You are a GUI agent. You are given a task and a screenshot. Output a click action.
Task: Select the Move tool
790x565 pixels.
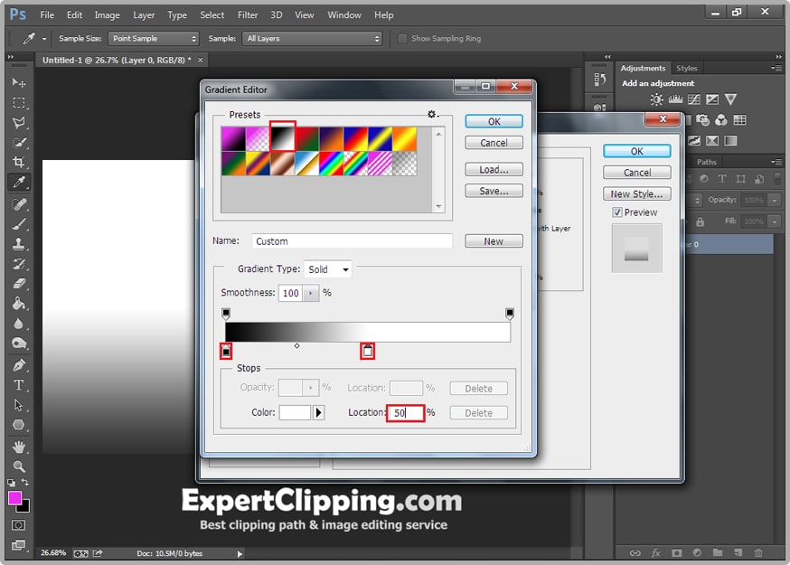(19, 82)
